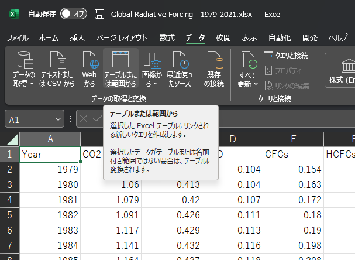Select row 1 header
Image resolution: width=355 pixels, height=260 pixels.
(x=9, y=154)
